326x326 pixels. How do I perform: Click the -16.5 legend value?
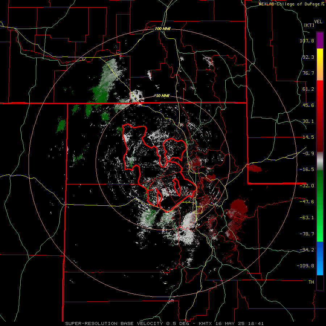click(307, 170)
